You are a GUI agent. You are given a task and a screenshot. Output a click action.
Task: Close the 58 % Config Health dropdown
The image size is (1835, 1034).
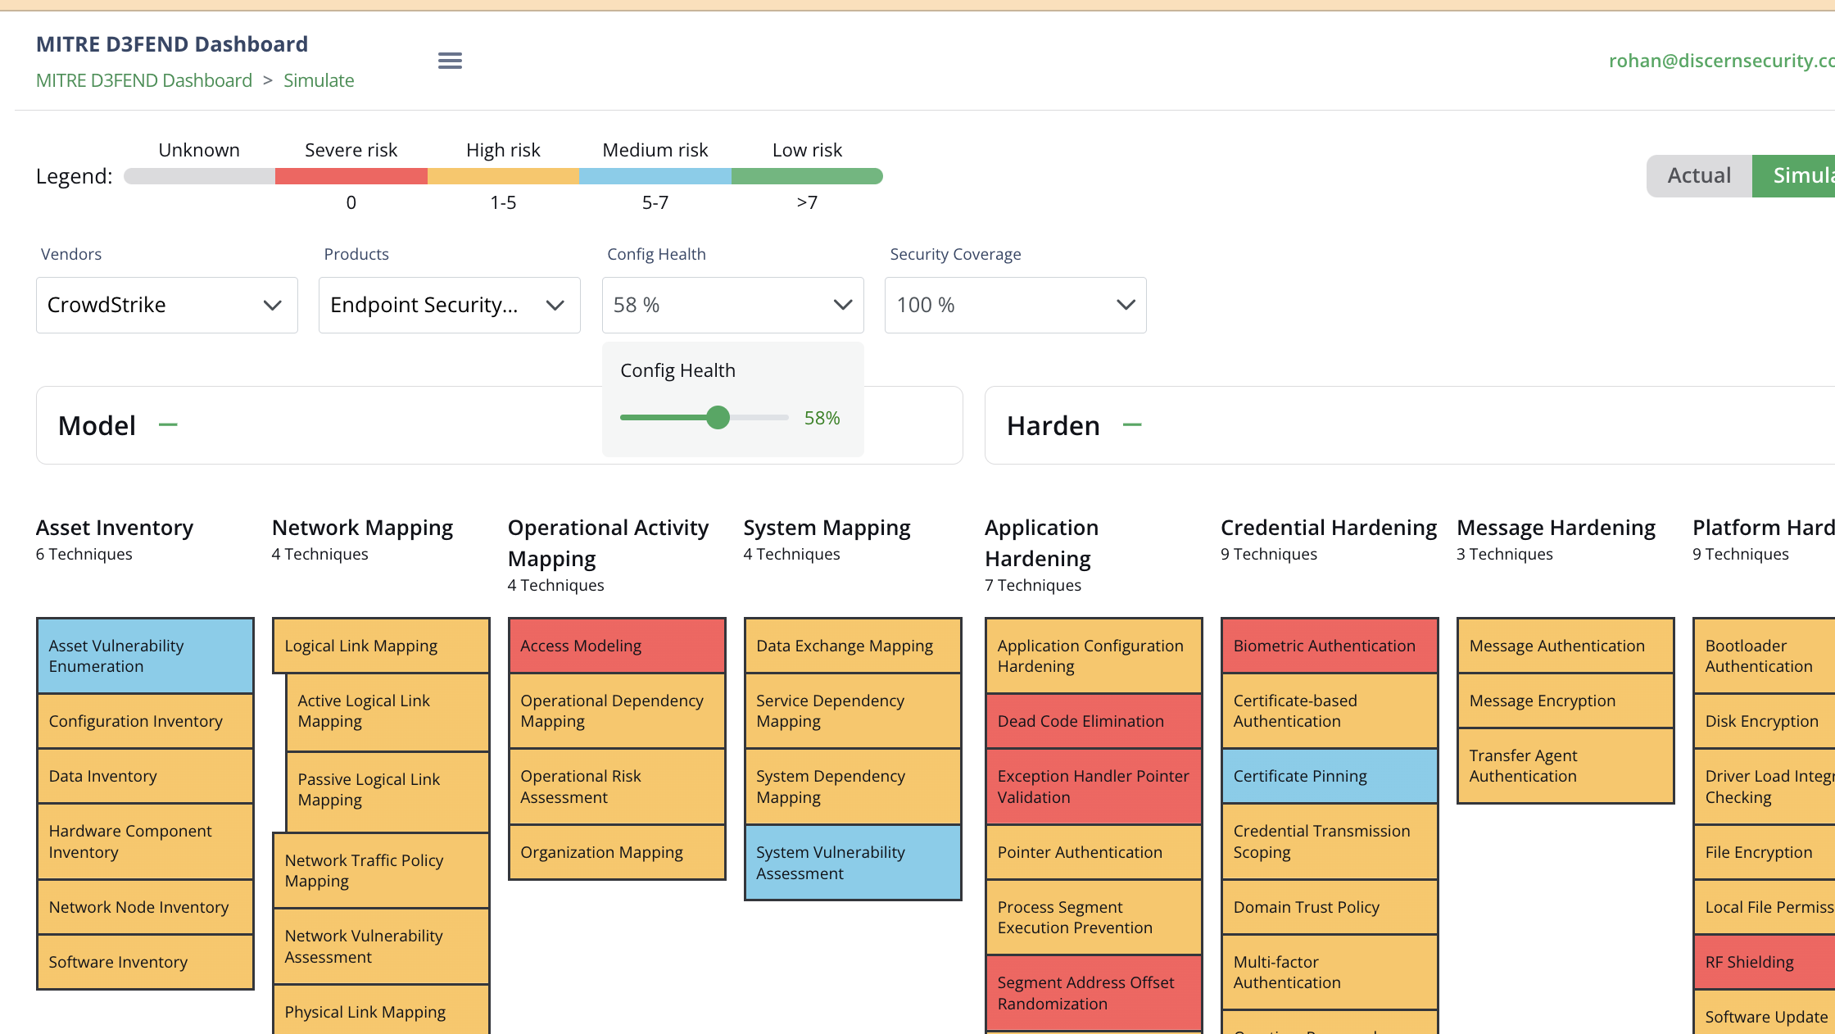[732, 306]
